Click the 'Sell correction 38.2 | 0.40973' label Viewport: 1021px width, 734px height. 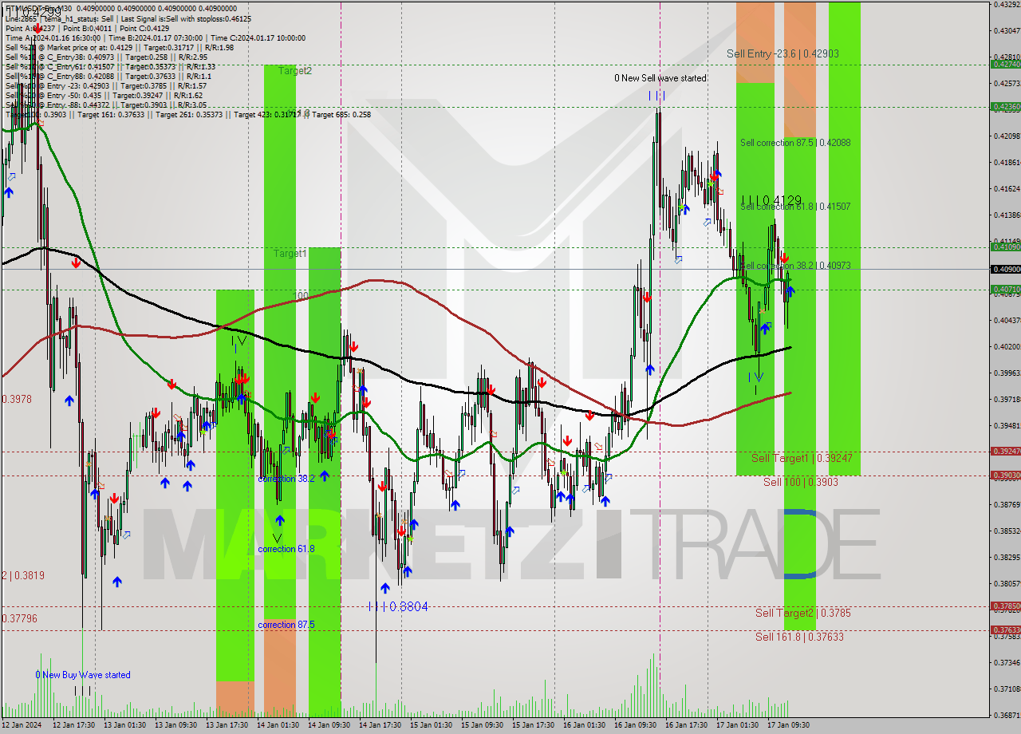(x=795, y=266)
